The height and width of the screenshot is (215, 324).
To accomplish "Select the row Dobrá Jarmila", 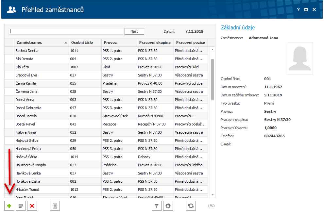I will point(106,116).
